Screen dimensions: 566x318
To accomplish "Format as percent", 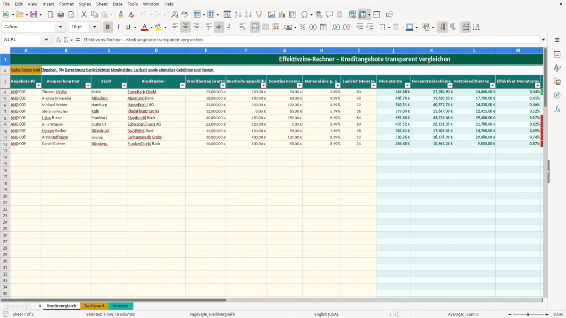I will (x=302, y=27).
